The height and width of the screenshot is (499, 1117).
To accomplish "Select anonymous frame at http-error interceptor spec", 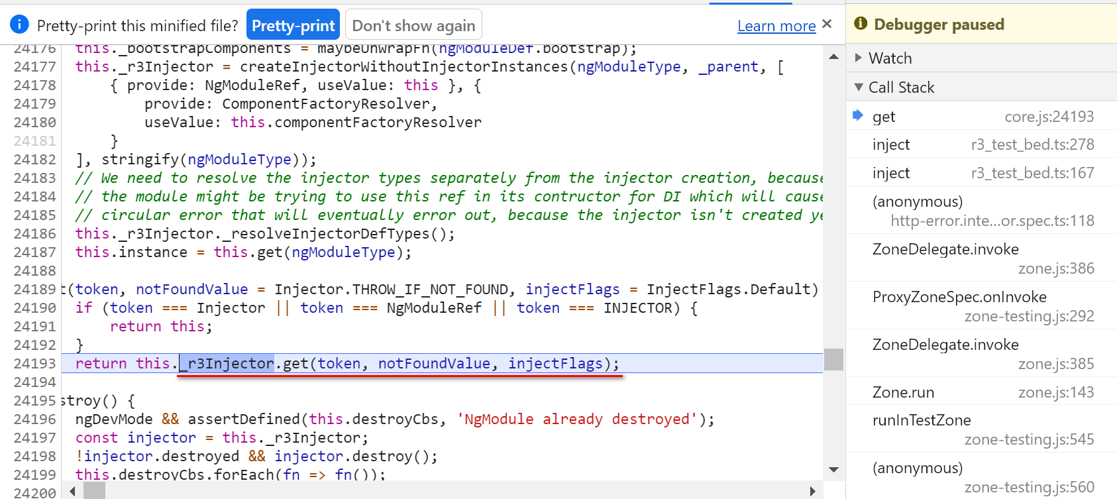I will click(981, 211).
